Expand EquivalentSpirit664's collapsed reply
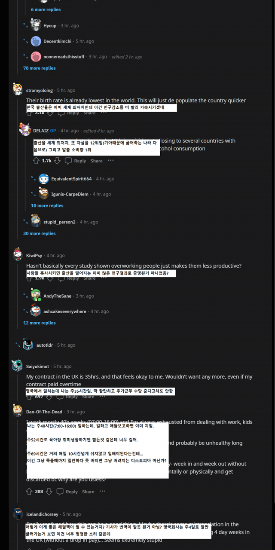The width and height of the screenshot is (275, 550). (x=34, y=179)
